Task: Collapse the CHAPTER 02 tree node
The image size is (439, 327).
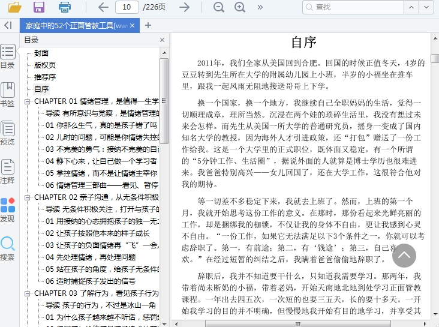Action: click(28, 197)
